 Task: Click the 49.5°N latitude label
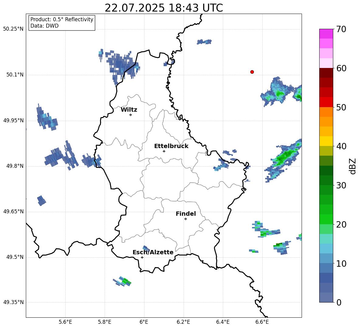click(15, 257)
